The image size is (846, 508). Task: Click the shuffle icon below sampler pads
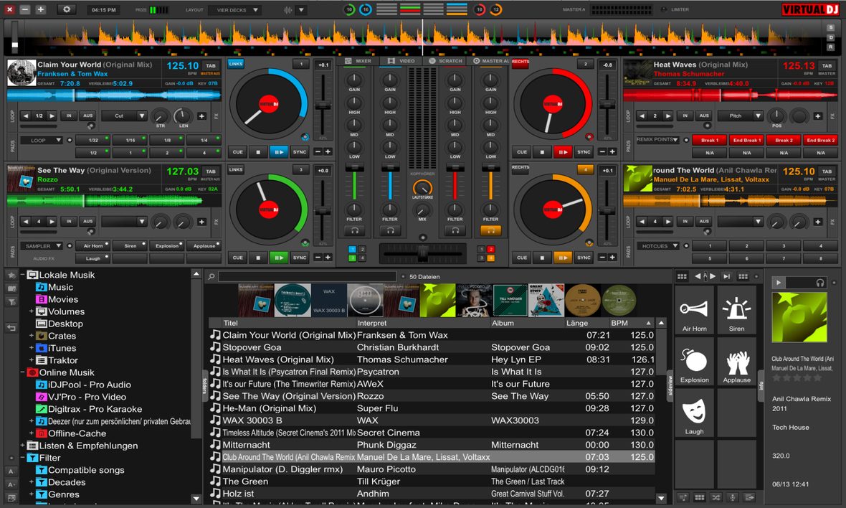tap(716, 497)
